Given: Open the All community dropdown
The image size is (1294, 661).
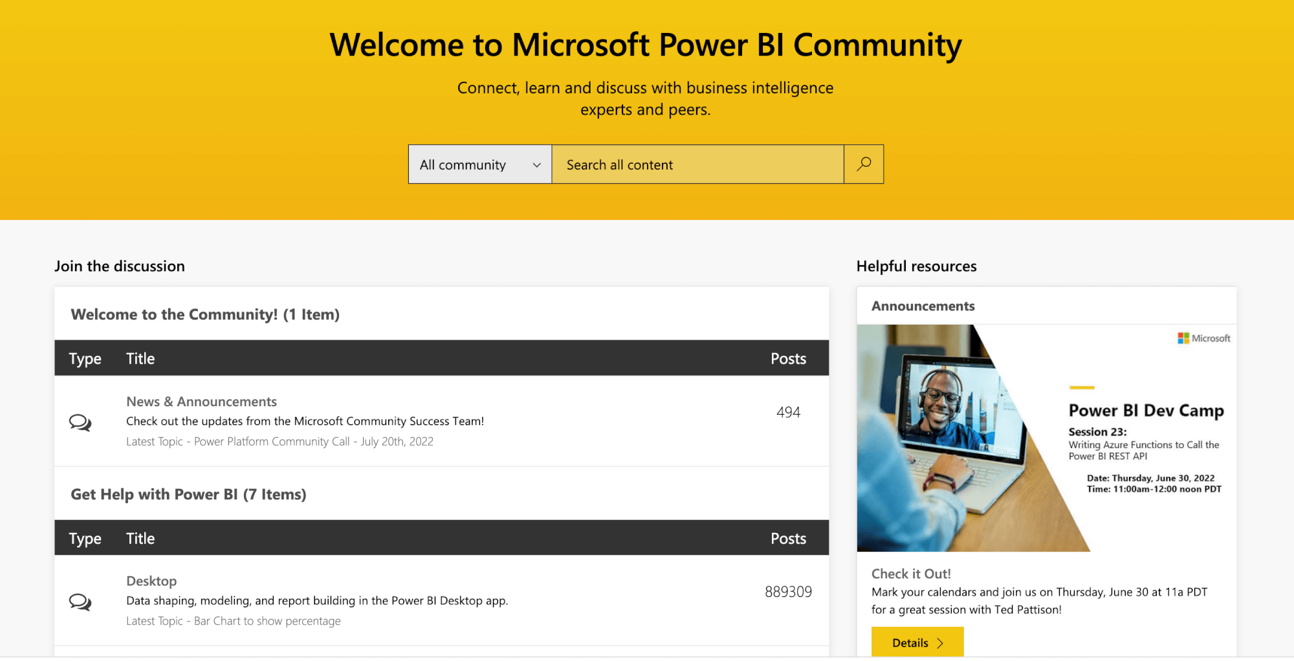Looking at the screenshot, I should point(480,164).
